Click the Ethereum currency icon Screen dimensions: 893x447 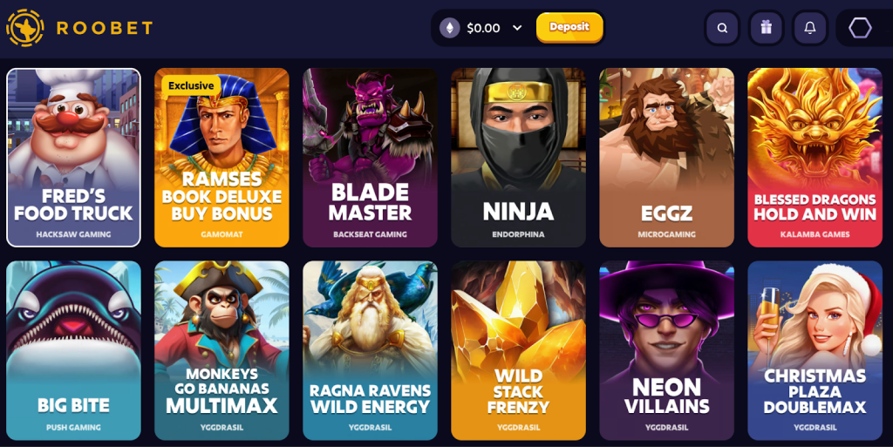(x=449, y=28)
